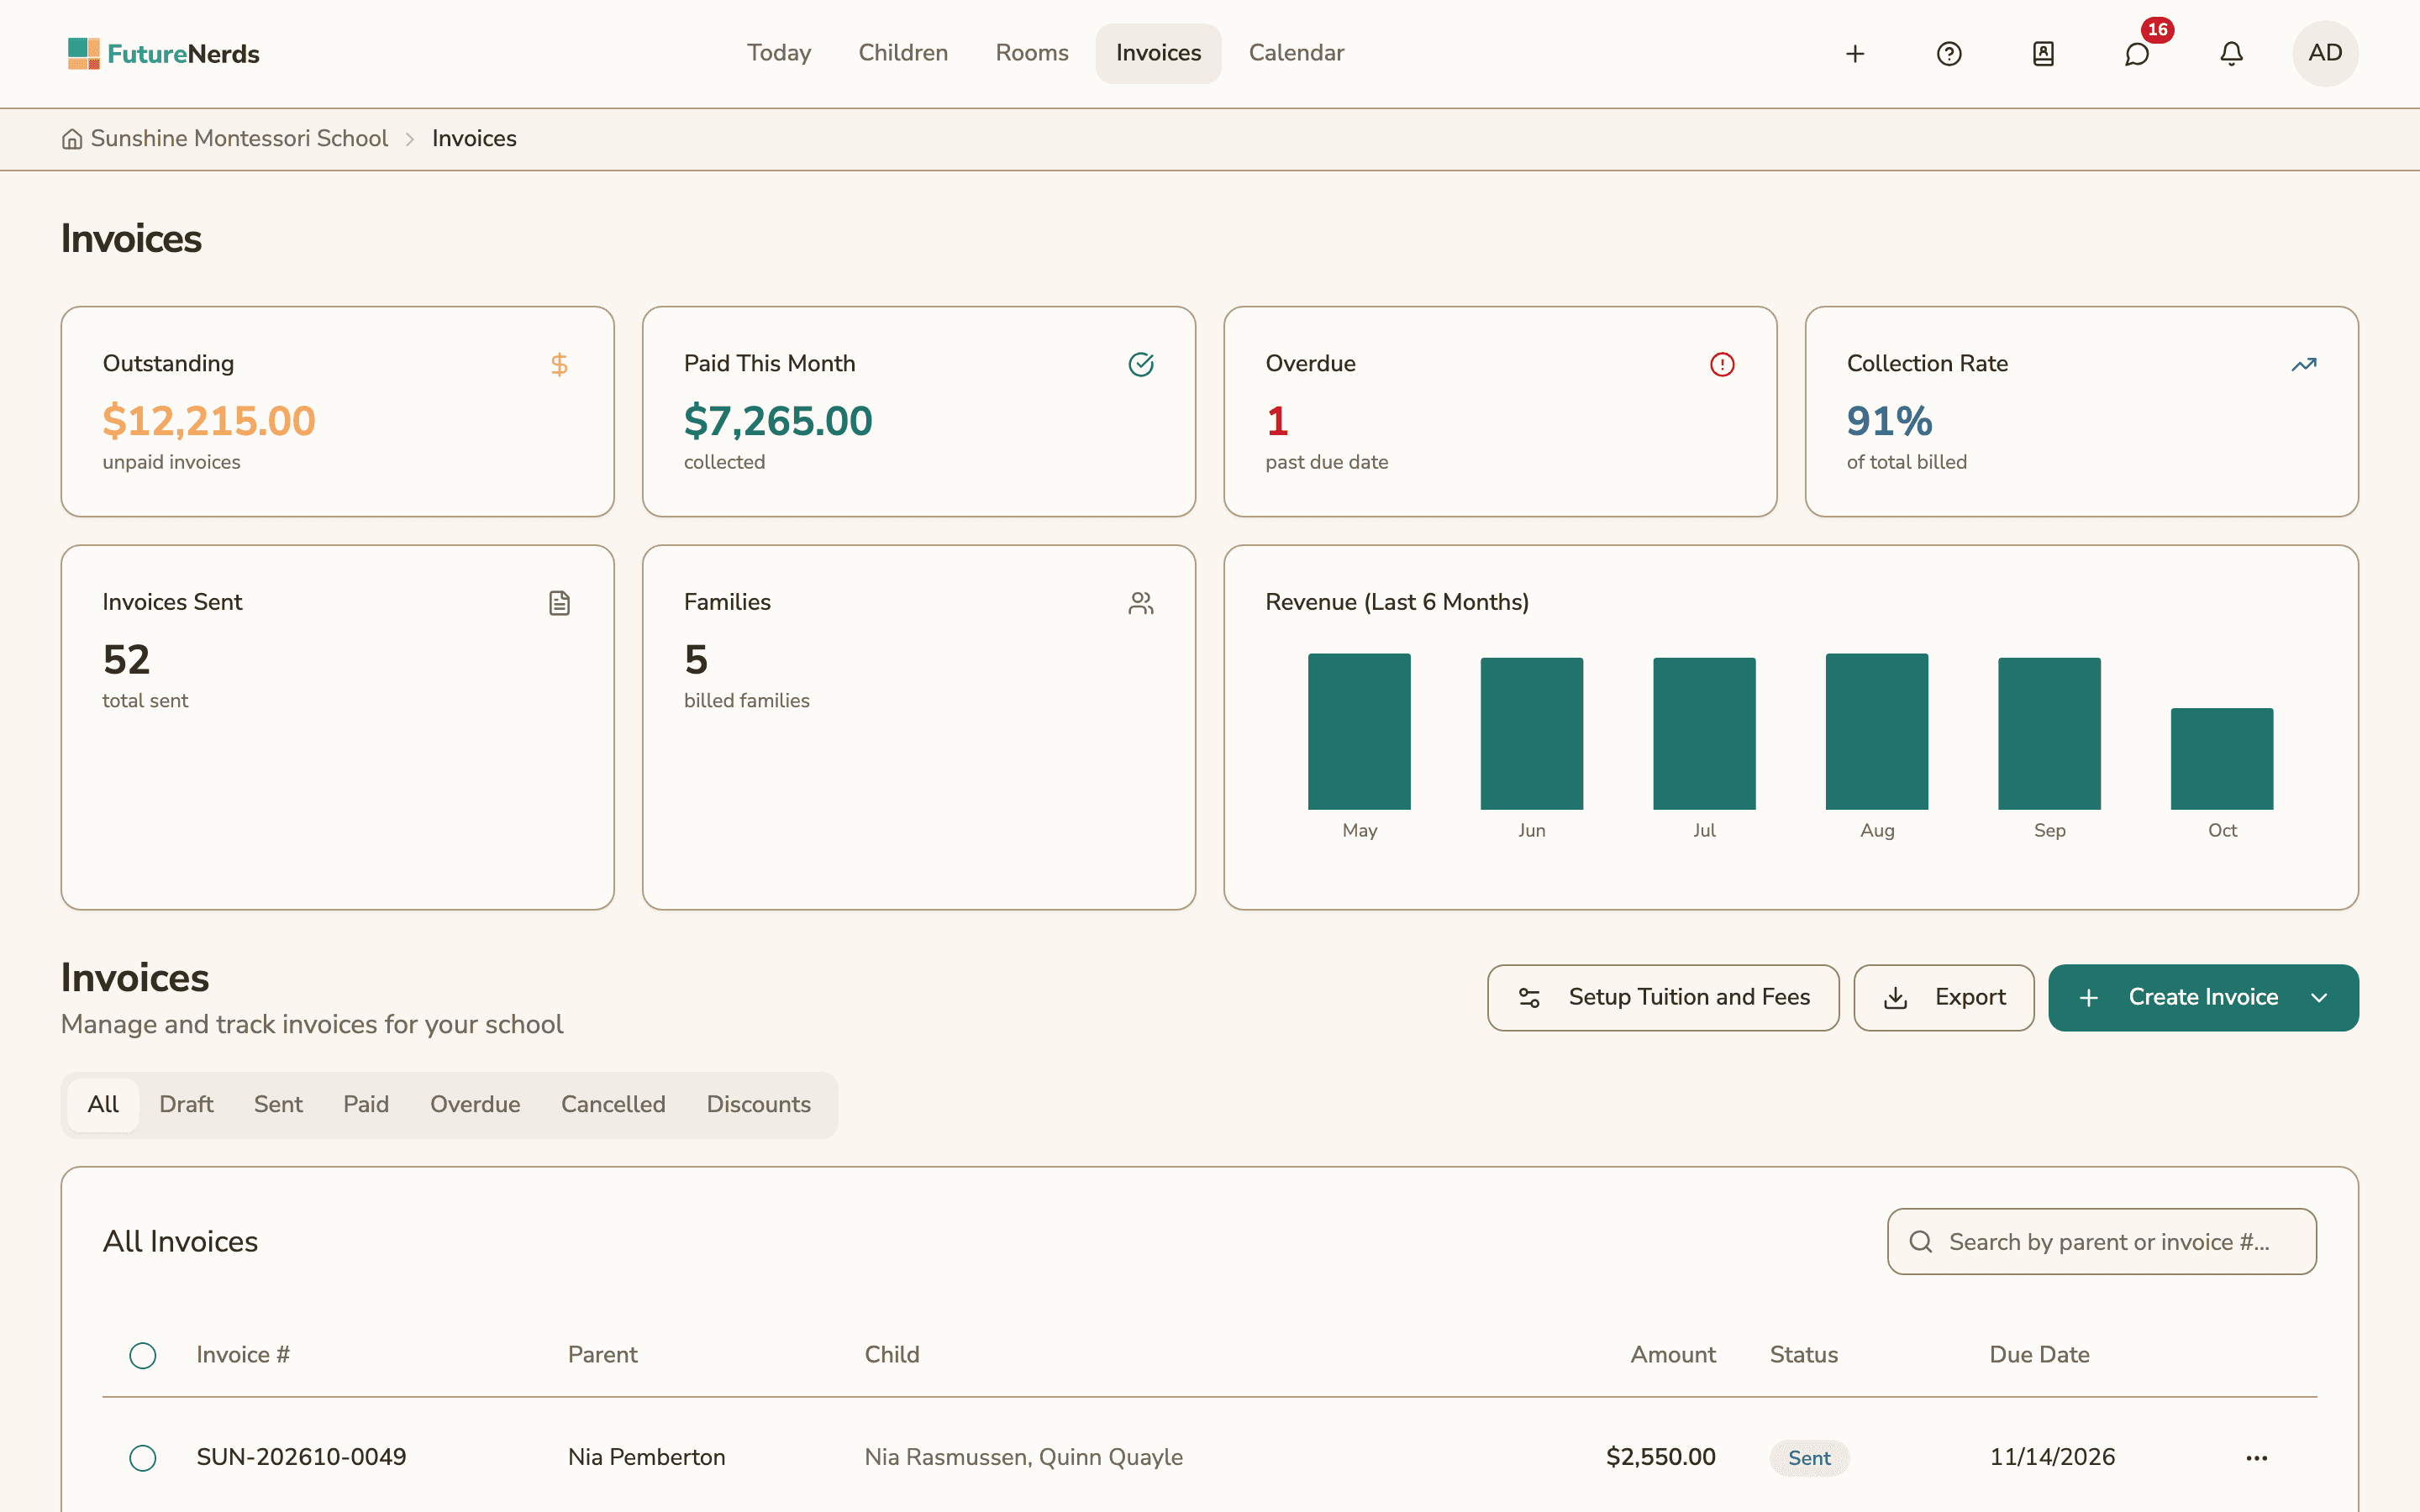Click the Sent status badge
This screenshot has width=2420, height=1512.
click(x=1809, y=1458)
